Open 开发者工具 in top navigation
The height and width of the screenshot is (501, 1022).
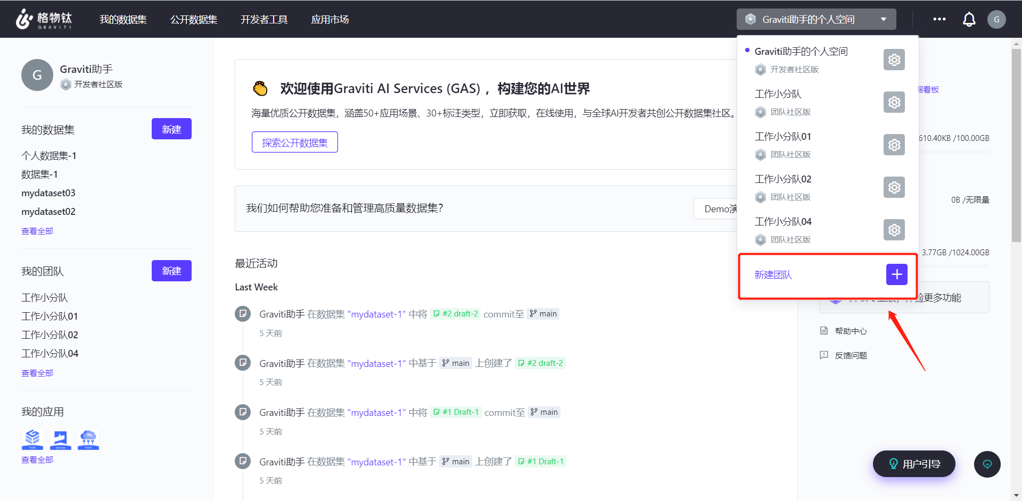pos(264,20)
